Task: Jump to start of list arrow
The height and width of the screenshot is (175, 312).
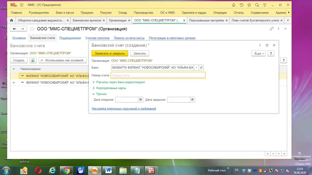Action: click(268, 153)
